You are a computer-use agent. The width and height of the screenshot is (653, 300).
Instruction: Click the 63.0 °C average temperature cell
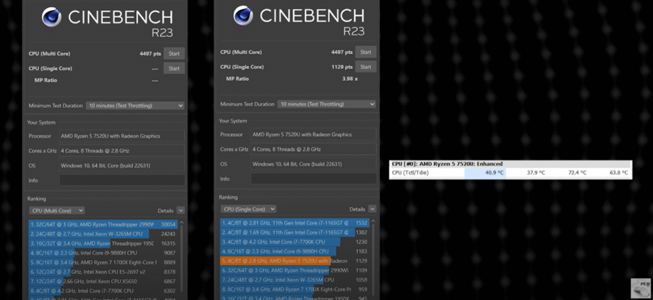tap(619, 173)
